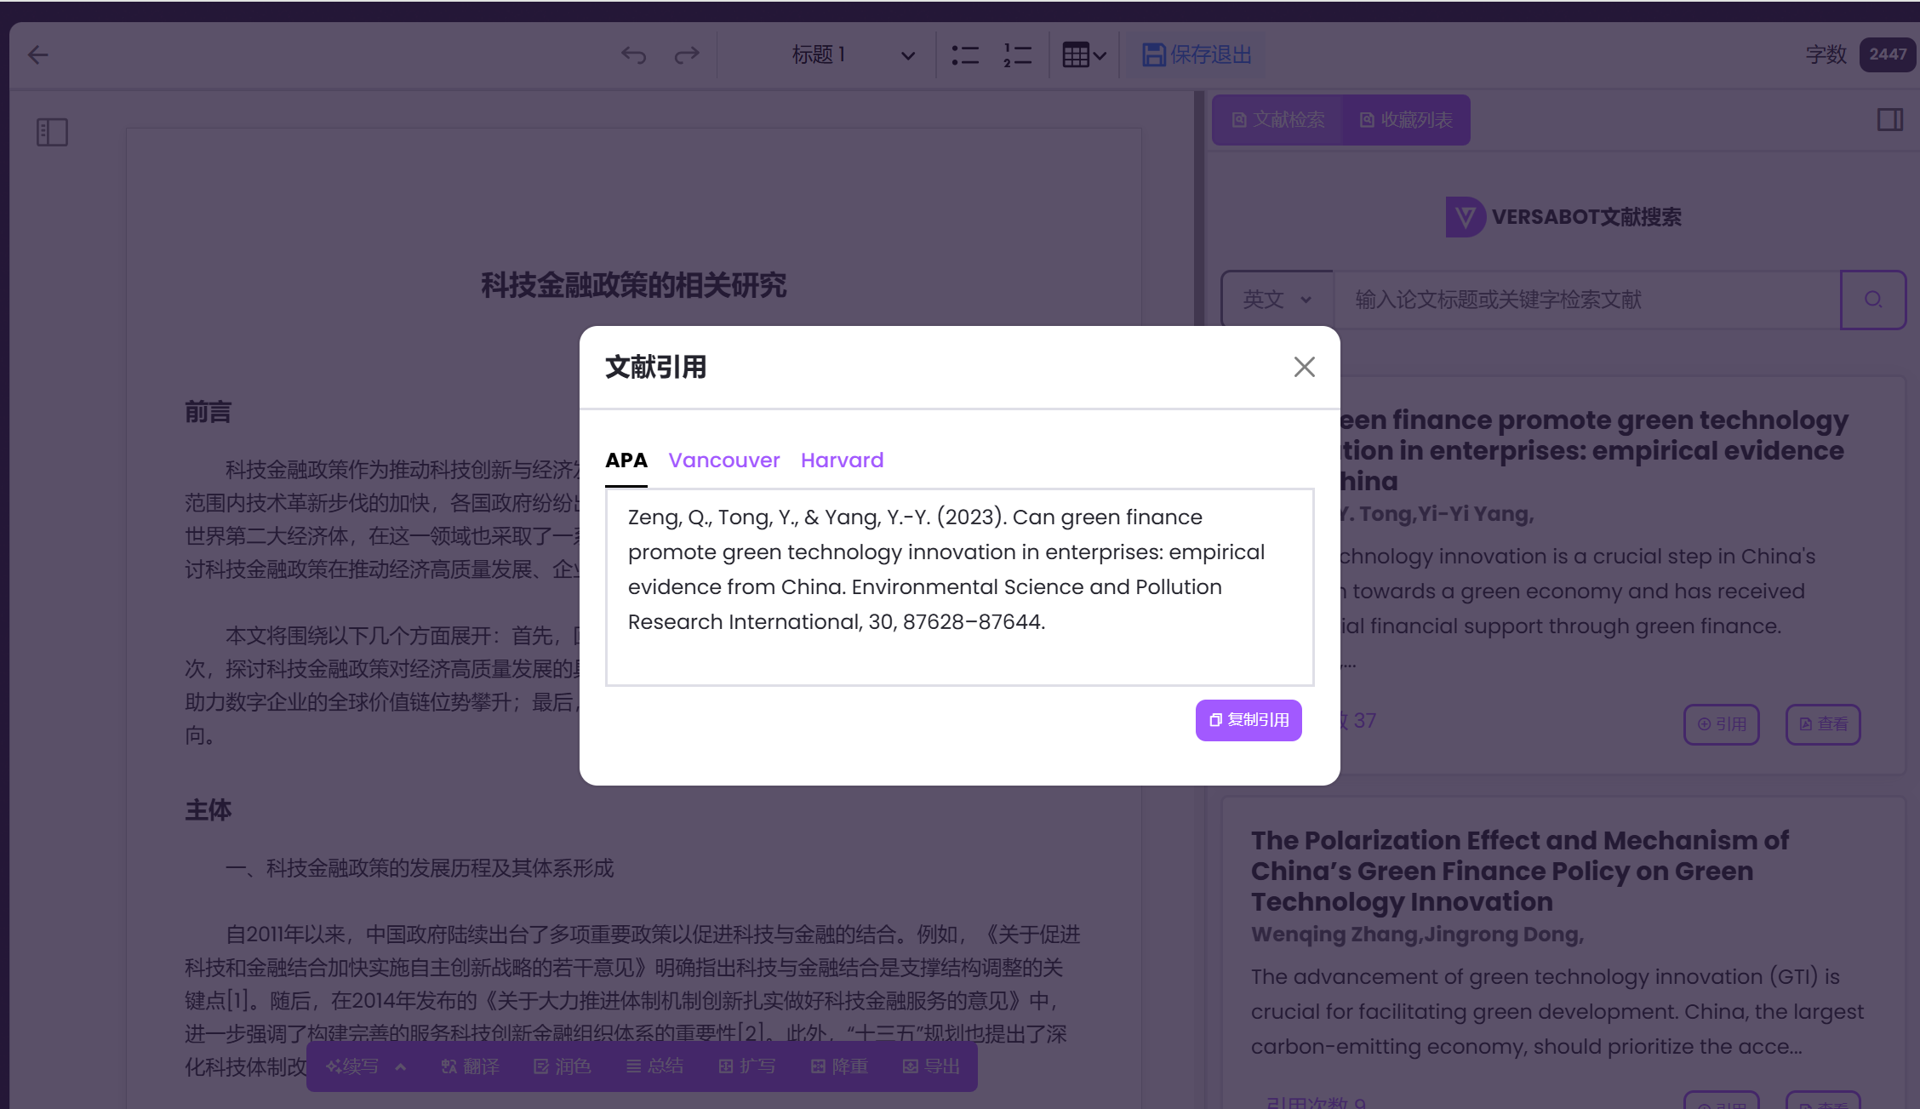Screen dimensions: 1920x1109
Task: Select the APA citation tab
Action: pos(626,460)
